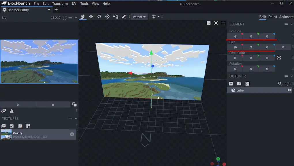
Task: Click the Blockbench logo icon
Action: (4, 3)
